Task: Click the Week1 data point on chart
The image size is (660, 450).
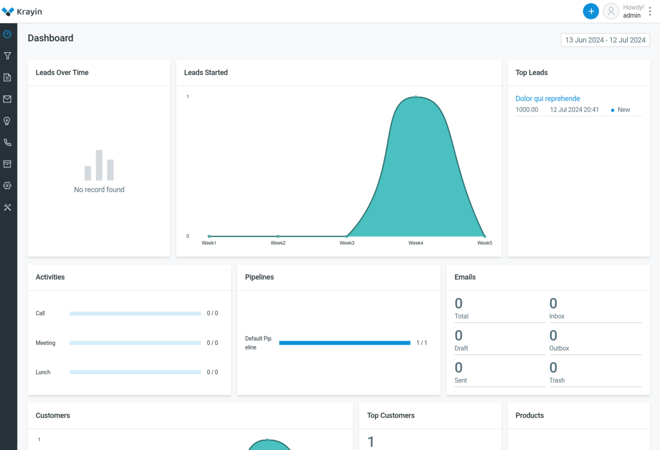Action: tap(209, 236)
